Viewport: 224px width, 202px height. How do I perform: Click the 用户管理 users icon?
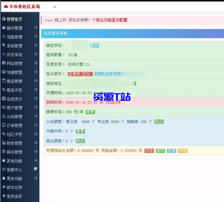(x=4, y=107)
